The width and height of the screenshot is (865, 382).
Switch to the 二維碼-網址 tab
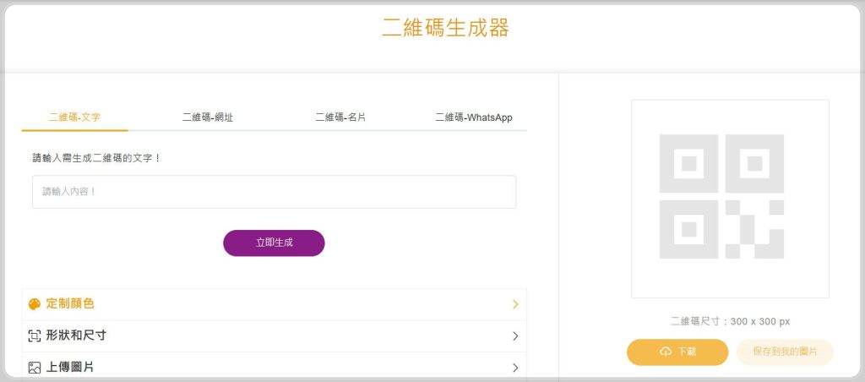[x=207, y=117]
